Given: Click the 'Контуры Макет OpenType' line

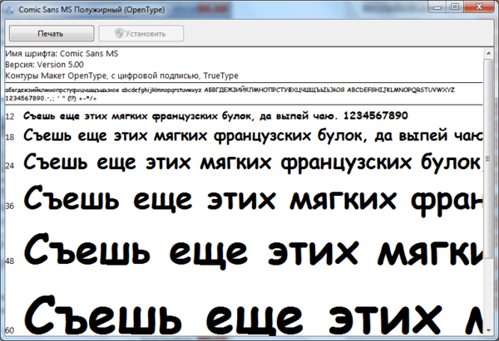Looking at the screenshot, I should click(122, 76).
